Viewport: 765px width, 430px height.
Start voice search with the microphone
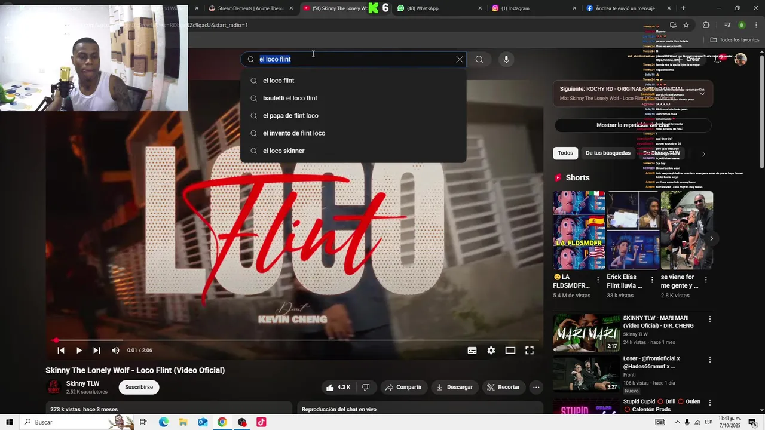tap(506, 59)
